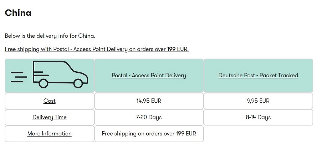Click the Below is the delivery info sentence
Image resolution: width=321 pixels, height=149 pixels.
pos(50,36)
